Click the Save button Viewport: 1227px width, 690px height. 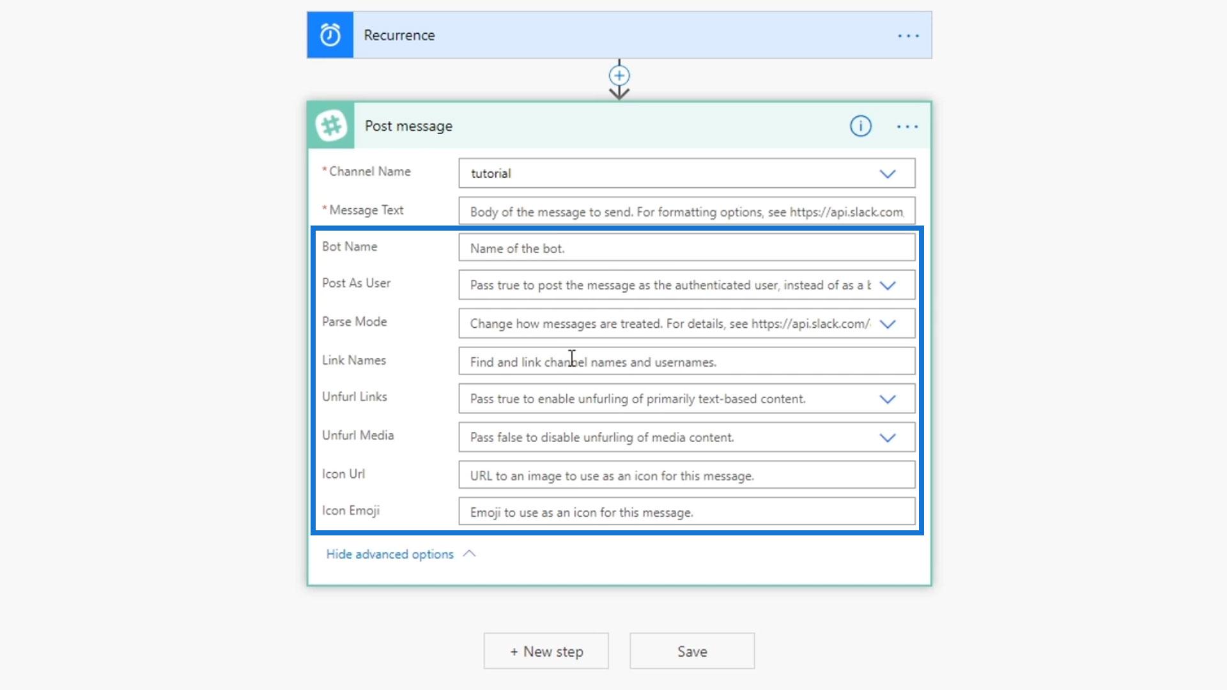click(x=691, y=651)
